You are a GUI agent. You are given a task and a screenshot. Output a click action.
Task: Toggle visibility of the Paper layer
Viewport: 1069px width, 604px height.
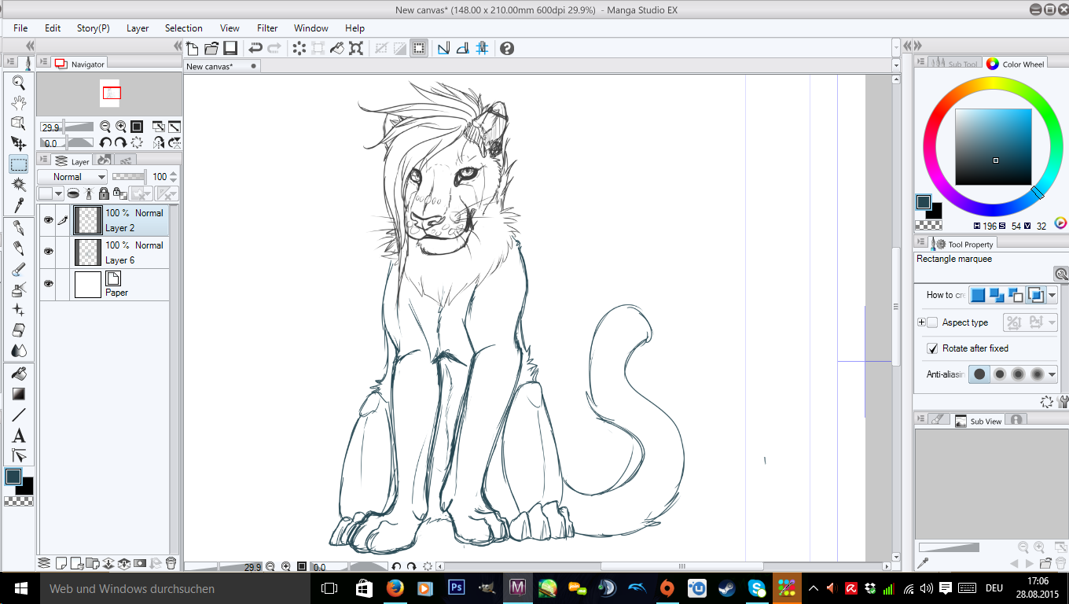pyautogui.click(x=48, y=284)
